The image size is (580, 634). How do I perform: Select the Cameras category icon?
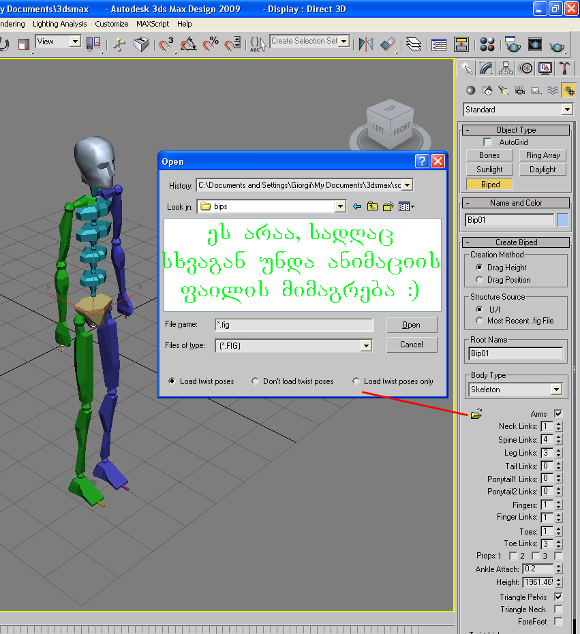pos(519,90)
